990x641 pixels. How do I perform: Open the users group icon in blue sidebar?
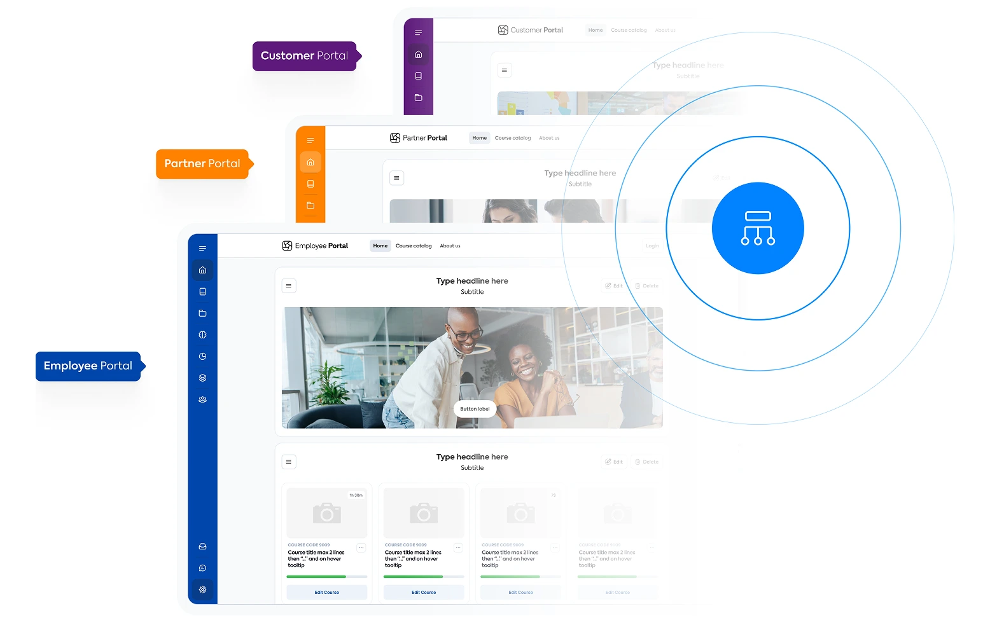click(202, 399)
